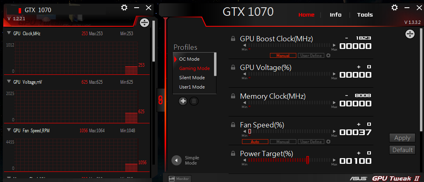424x182 pixels.
Task: Click the red link icon between panels
Action: 161,99
